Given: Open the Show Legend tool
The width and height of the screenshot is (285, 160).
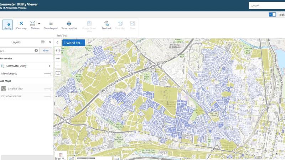Looking at the screenshot, I should [x=51, y=25].
